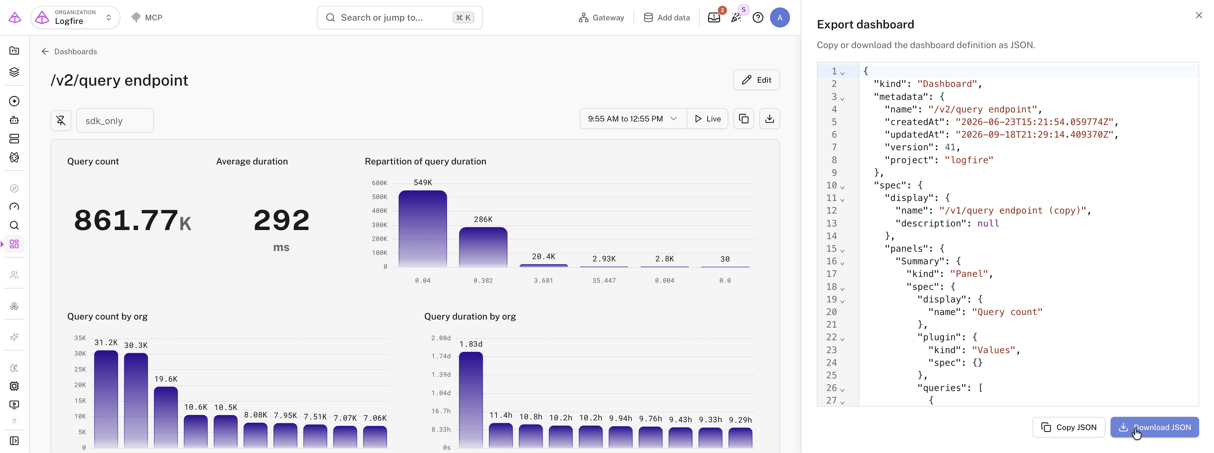The height and width of the screenshot is (453, 1214).
Task: Expand the sidebar with the panel toggle icon
Action: (x=14, y=441)
